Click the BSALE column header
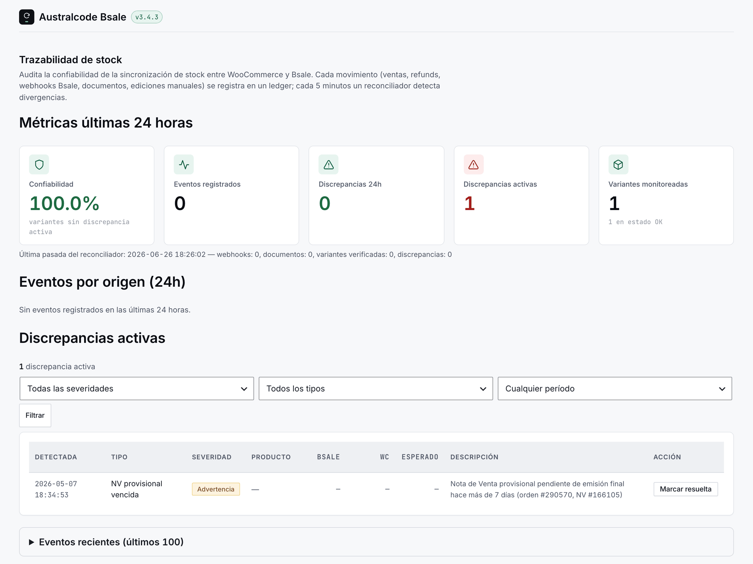The height and width of the screenshot is (564, 753). pyautogui.click(x=329, y=457)
